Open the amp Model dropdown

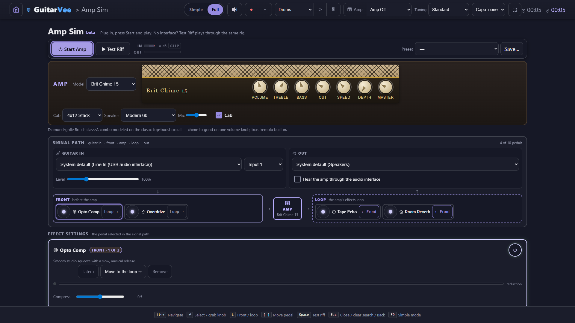(111, 84)
